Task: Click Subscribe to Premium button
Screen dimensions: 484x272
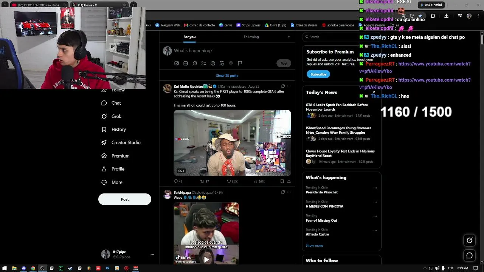Action: [318, 74]
